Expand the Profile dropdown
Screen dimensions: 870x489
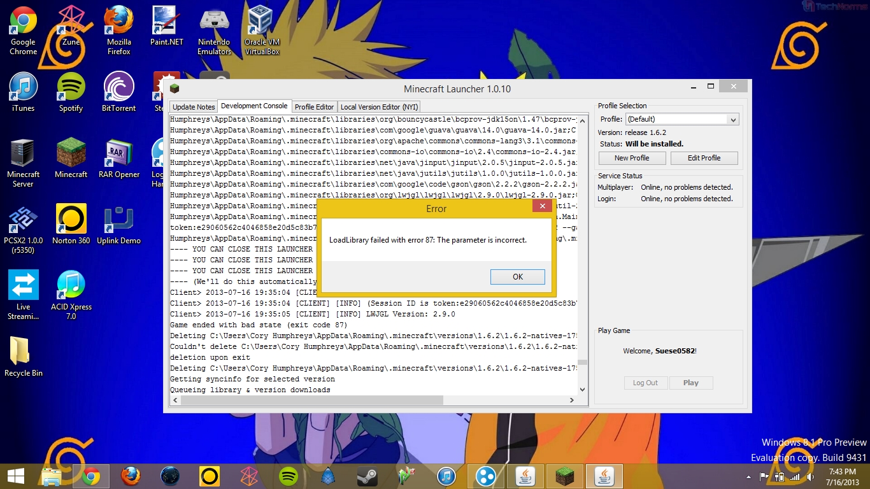click(733, 120)
